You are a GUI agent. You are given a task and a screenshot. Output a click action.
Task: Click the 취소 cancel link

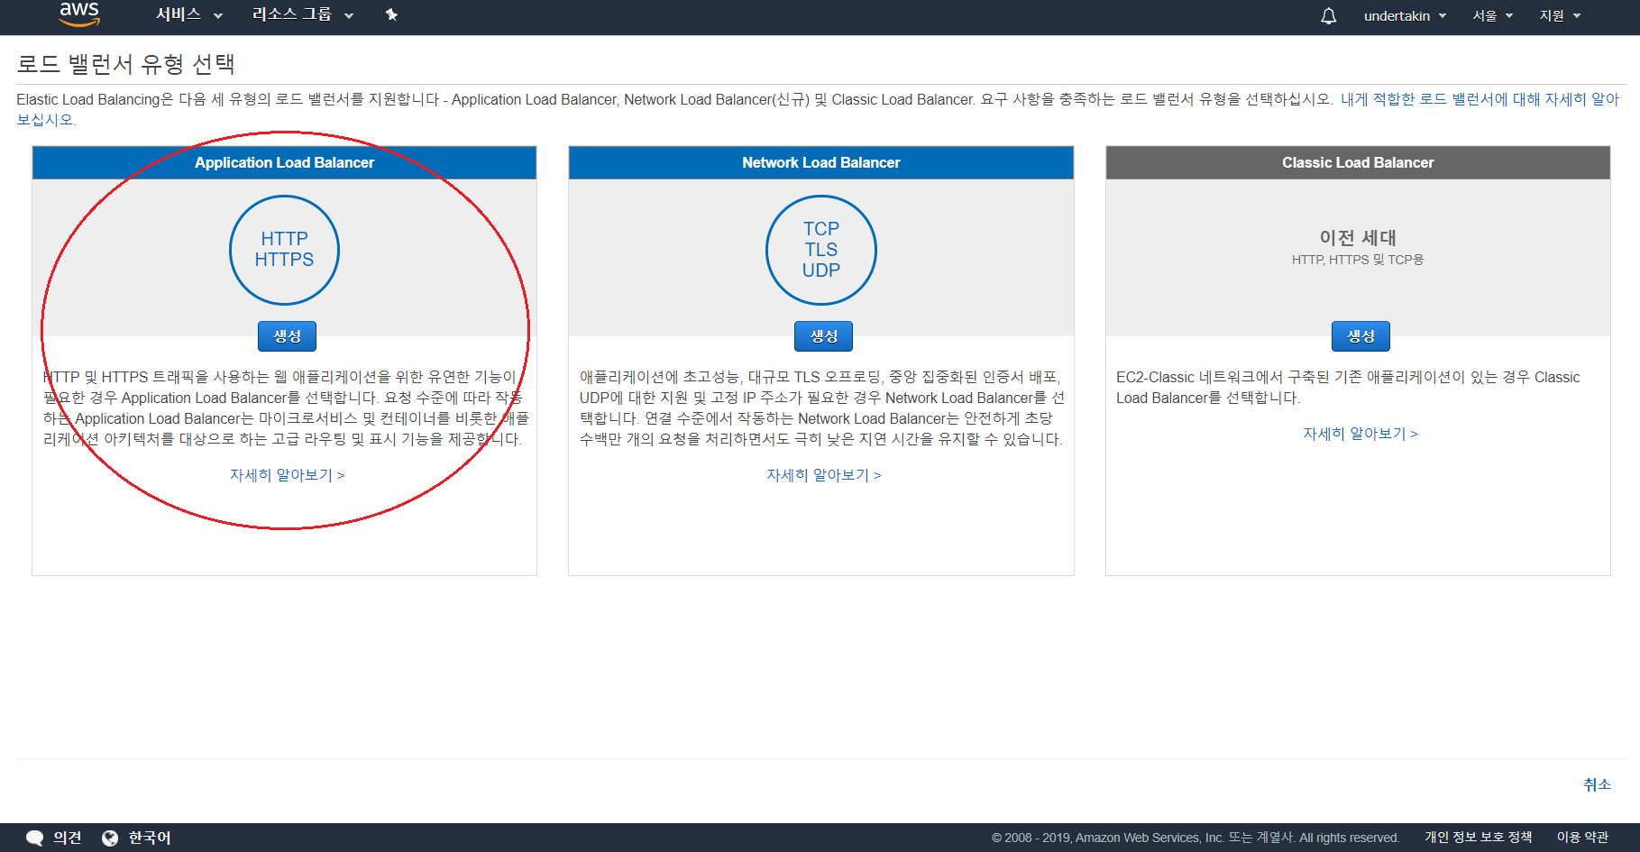(1597, 784)
